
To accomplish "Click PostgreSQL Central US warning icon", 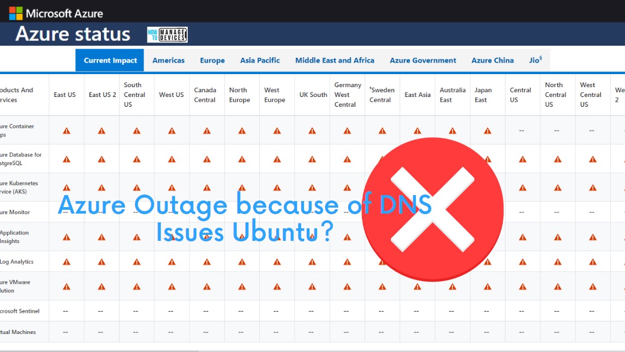I will [522, 160].
